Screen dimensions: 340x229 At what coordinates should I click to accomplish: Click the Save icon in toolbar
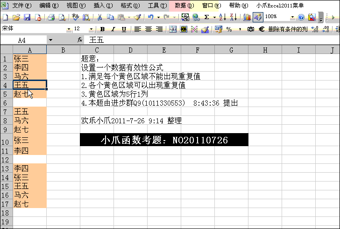(27, 17)
